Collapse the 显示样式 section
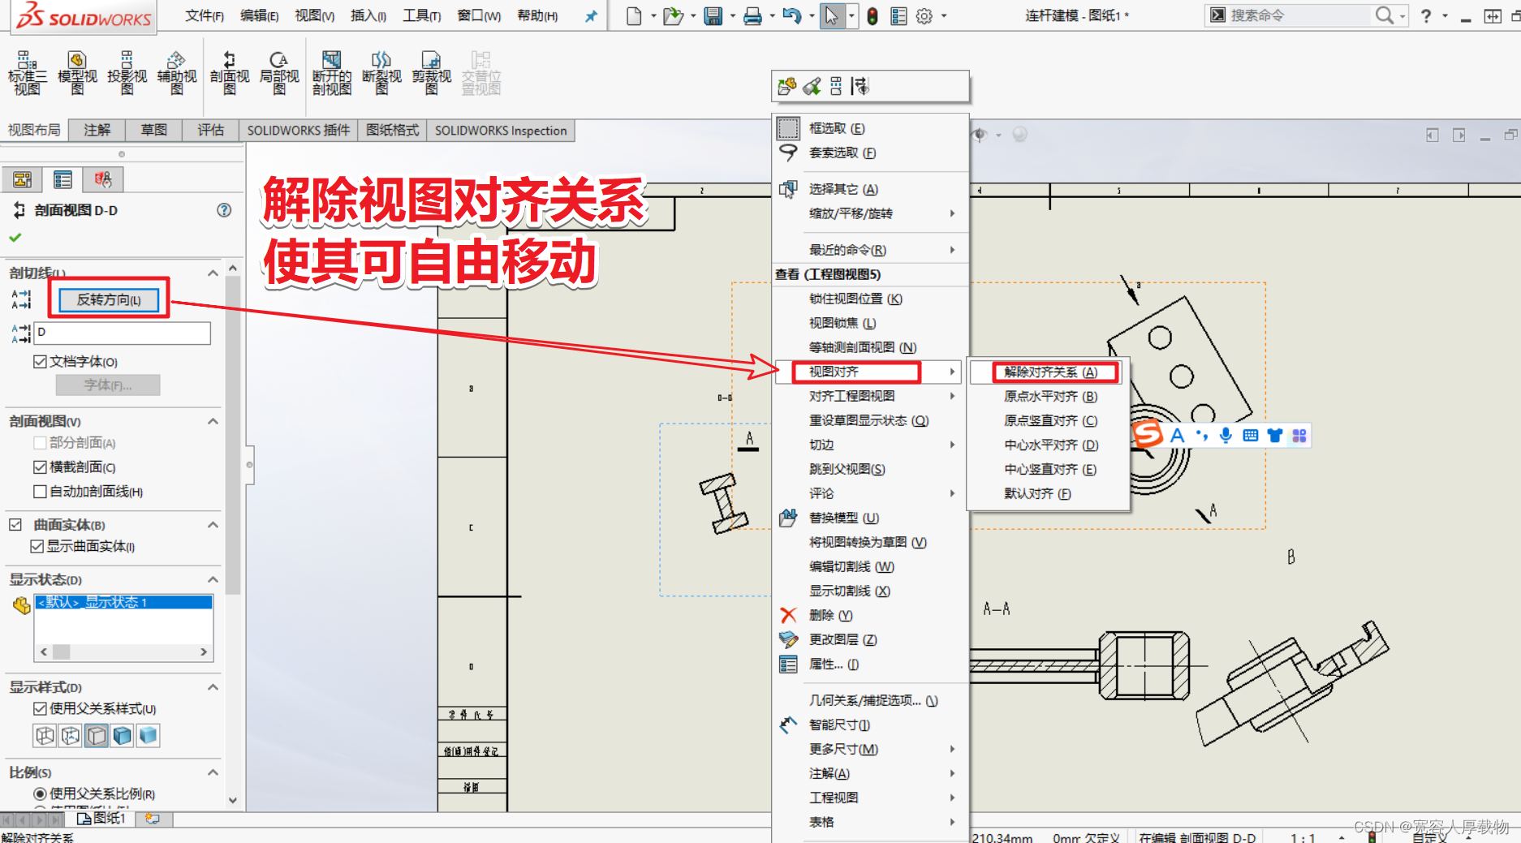 pyautogui.click(x=213, y=687)
